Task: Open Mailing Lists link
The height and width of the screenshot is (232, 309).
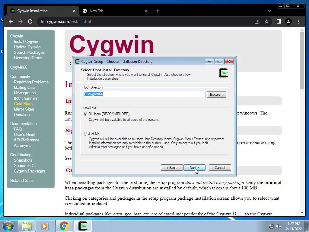Action: 25,87
